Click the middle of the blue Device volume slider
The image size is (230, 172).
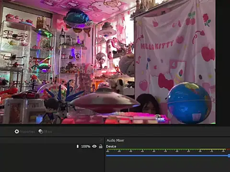167,156
